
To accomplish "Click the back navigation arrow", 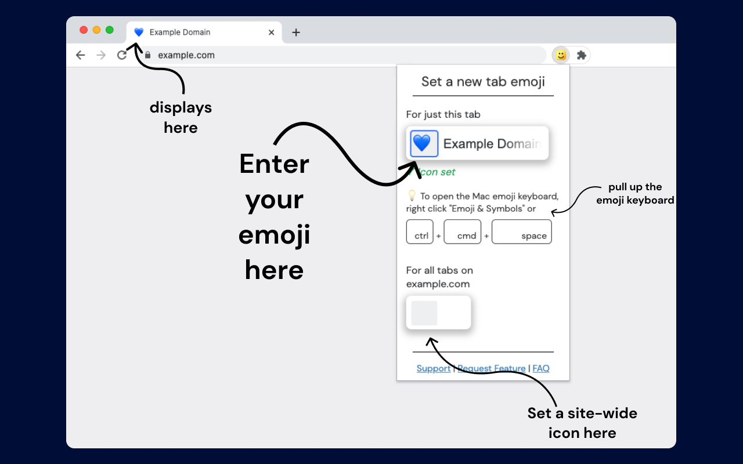I will (x=80, y=55).
